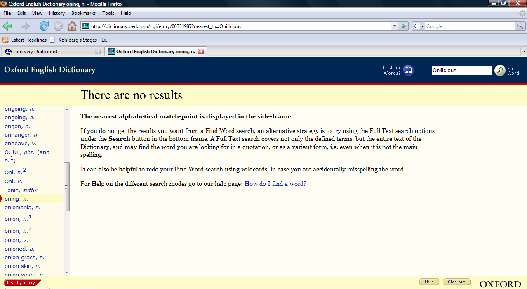Open the 'onion, n.1' entry
The width and height of the screenshot is (527, 289).
coord(18,218)
